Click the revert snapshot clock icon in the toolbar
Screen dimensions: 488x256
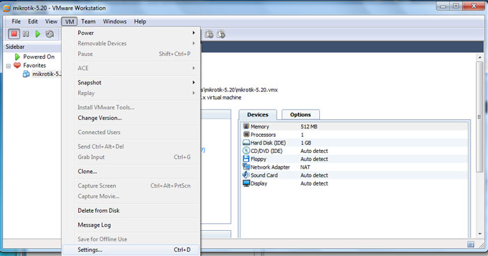pos(221,34)
